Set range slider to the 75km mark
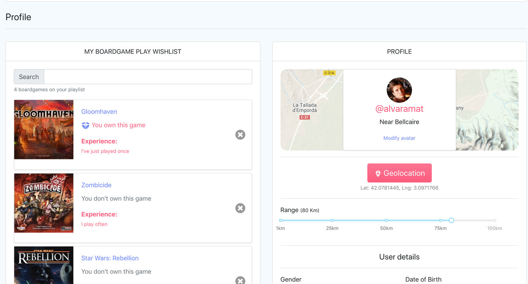528x284 pixels. 441,220
